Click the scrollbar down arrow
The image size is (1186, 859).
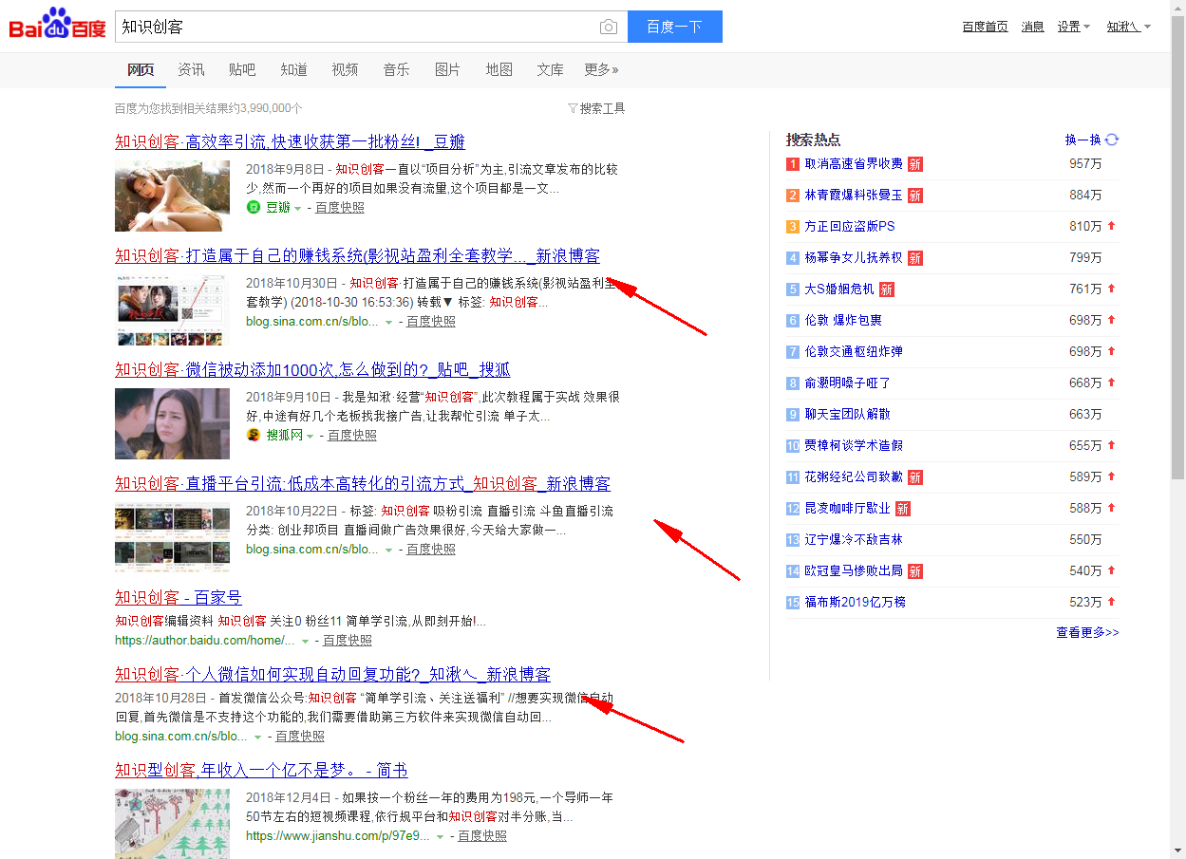[1177, 851]
